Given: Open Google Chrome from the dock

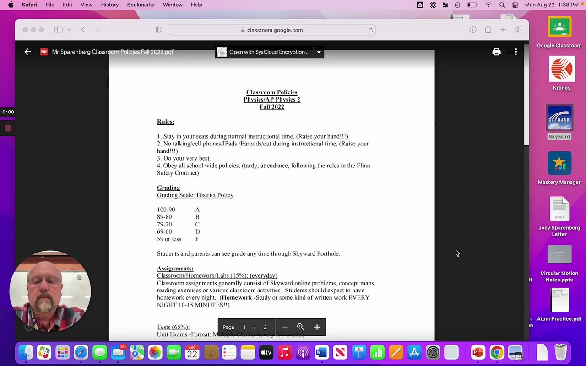Looking at the screenshot, I should tap(496, 353).
